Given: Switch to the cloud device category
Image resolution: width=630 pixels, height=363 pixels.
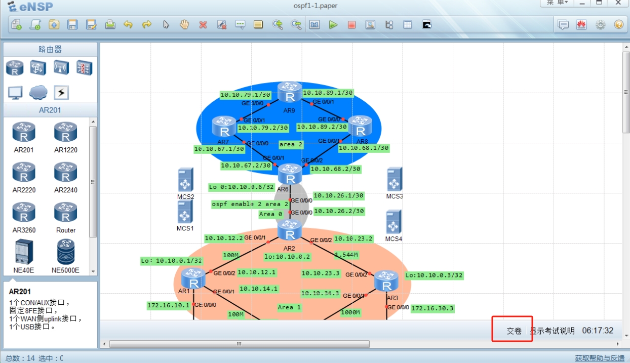Looking at the screenshot, I should point(38,92).
